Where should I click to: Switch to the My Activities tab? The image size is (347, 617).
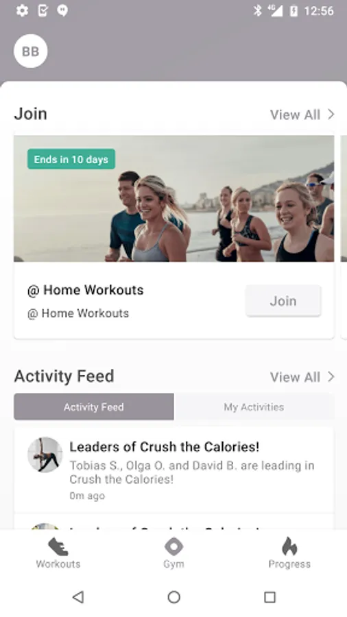(254, 407)
